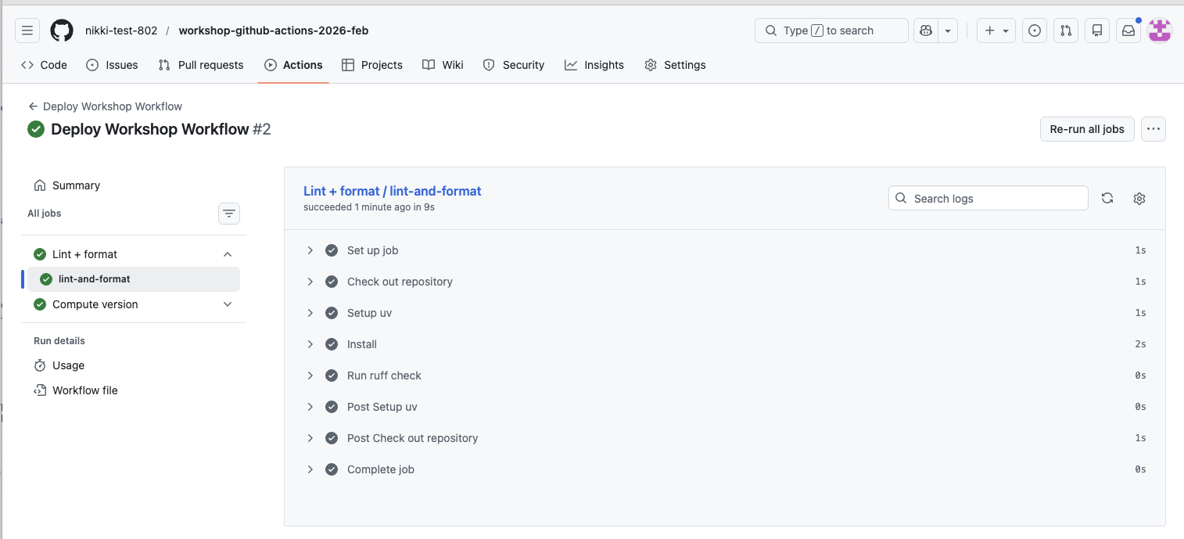Open GitHub Copilot chat

(x=925, y=30)
